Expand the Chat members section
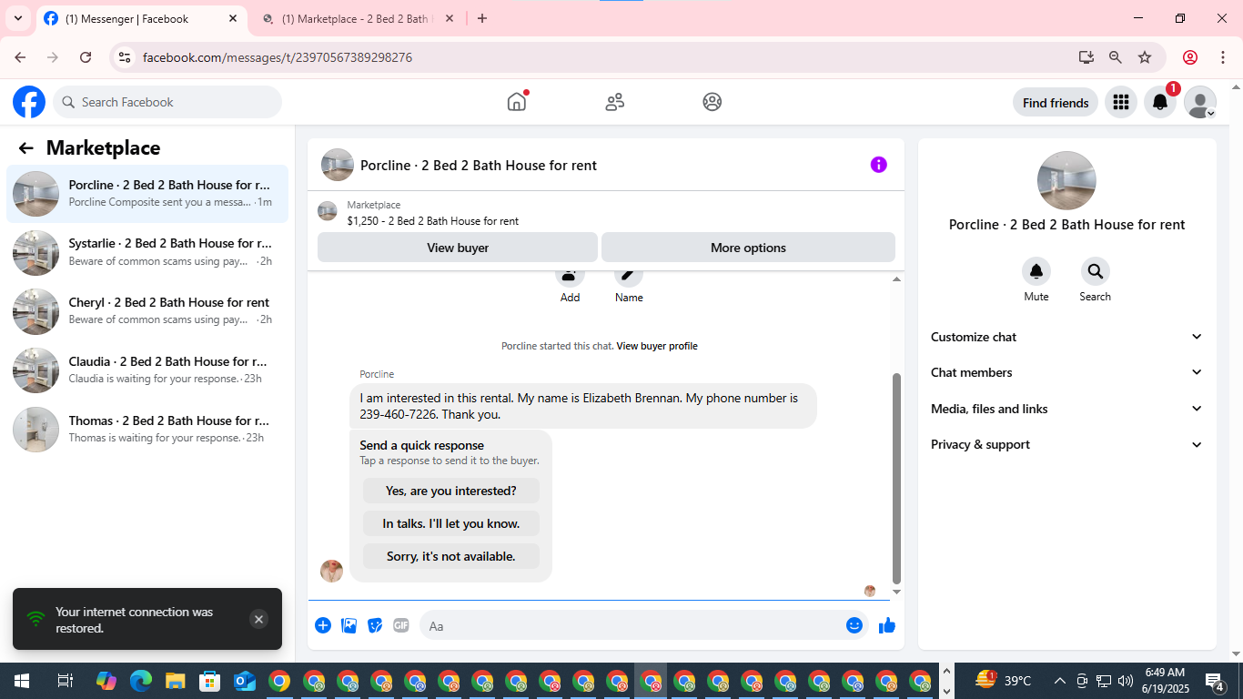The height and width of the screenshot is (699, 1243). coord(1067,372)
